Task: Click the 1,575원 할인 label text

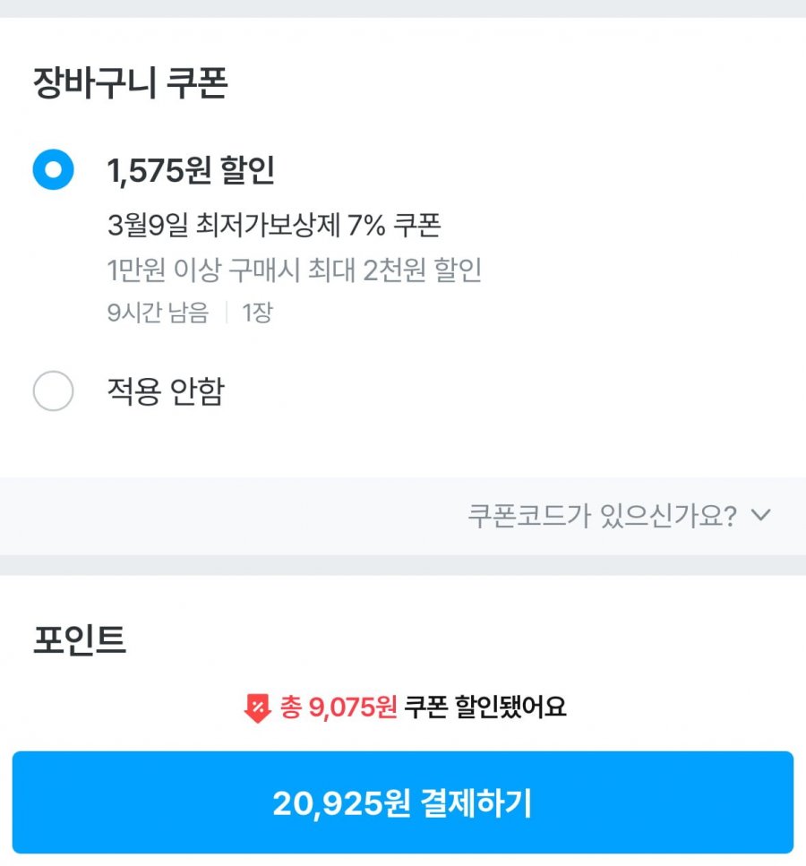Action: pyautogui.click(x=191, y=170)
